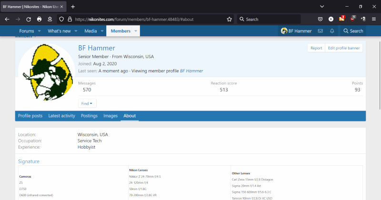Open the conversations envelope icon

320,31
